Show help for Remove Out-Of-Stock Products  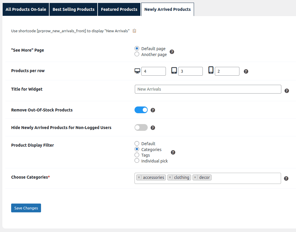pyautogui.click(x=153, y=110)
